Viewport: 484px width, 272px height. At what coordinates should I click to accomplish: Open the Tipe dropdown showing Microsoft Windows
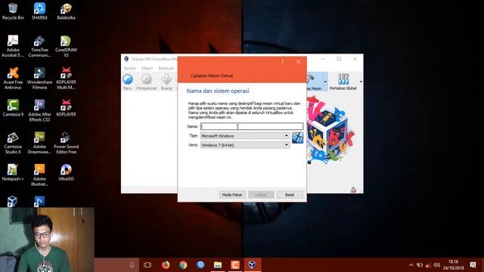245,136
